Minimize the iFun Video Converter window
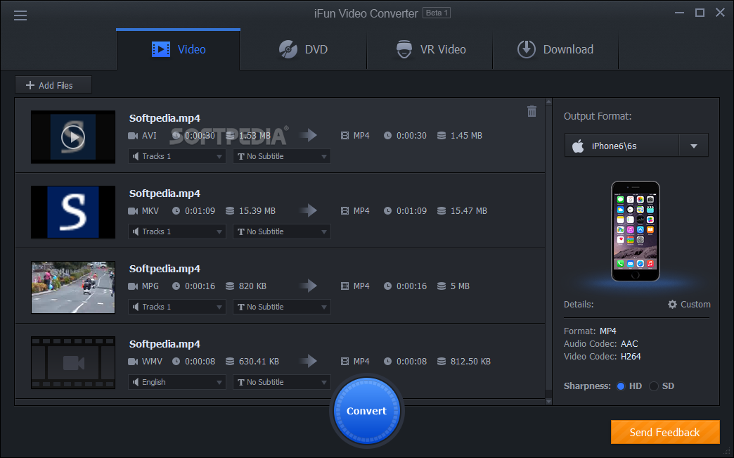Viewport: 734px width, 458px height. click(x=680, y=13)
